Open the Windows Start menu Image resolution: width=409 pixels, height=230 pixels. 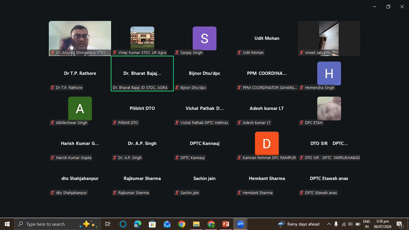click(x=7, y=224)
